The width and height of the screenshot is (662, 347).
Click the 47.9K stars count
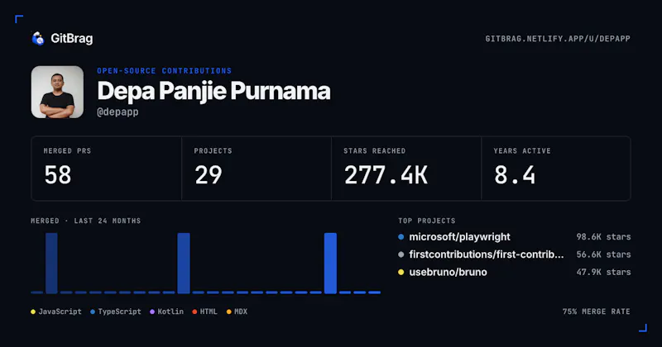(604, 273)
